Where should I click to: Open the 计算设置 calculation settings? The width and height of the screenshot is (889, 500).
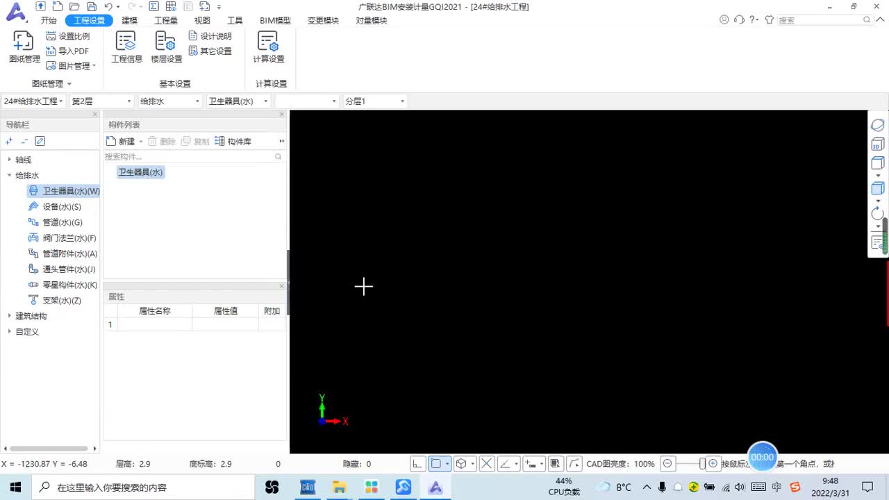click(x=268, y=47)
